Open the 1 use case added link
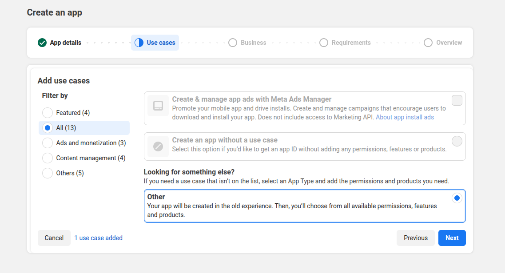 point(98,238)
